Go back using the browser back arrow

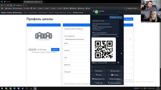[2, 5]
